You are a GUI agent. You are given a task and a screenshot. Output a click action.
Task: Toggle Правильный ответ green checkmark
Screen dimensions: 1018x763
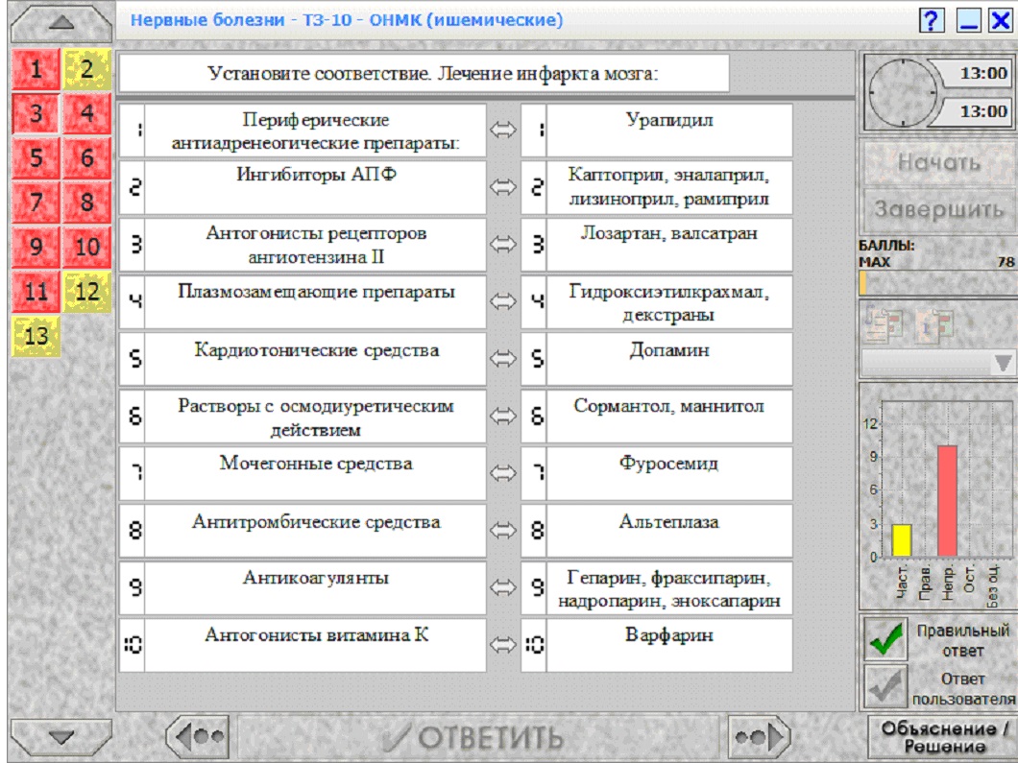885,639
